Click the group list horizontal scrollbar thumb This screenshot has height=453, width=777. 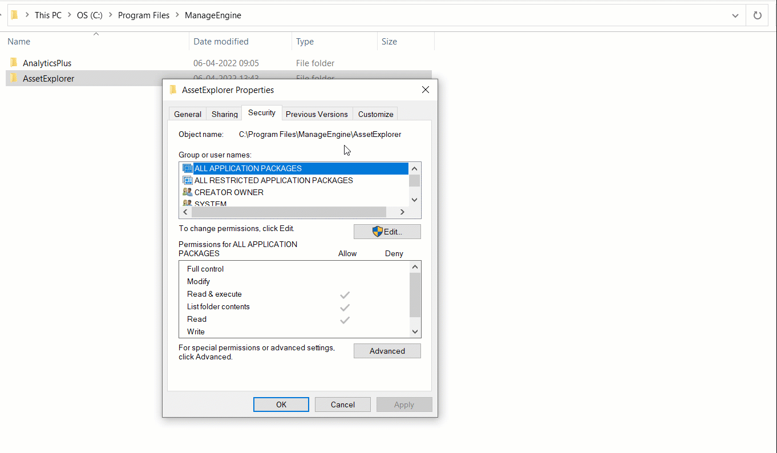click(x=289, y=212)
